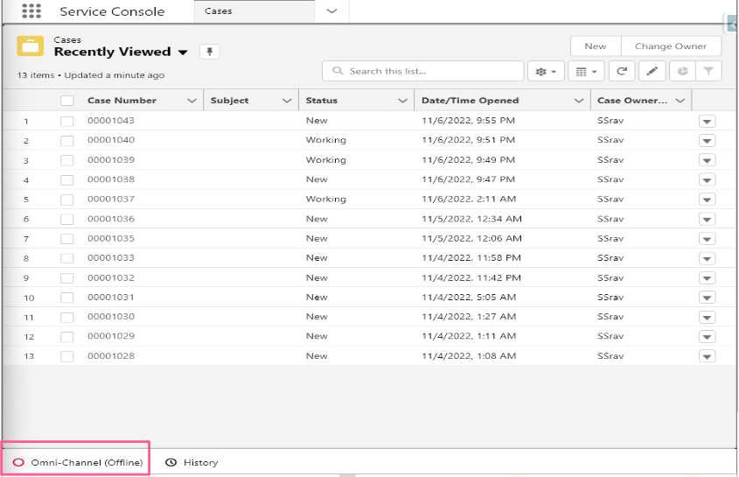
Task: Check the box for case 00001036
Action: pos(67,219)
